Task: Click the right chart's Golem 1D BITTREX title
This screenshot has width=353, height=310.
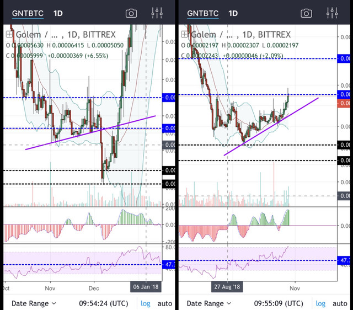Action: 240,34
